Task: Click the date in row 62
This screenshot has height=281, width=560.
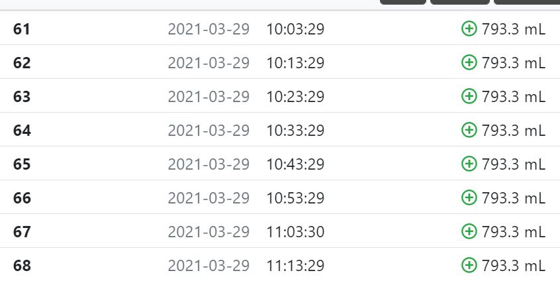Action: pyautogui.click(x=209, y=62)
